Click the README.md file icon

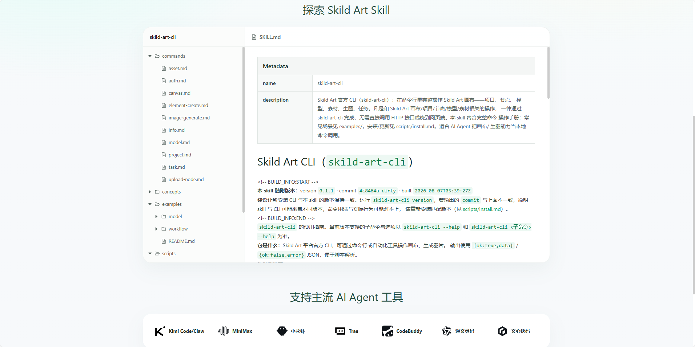164,241
